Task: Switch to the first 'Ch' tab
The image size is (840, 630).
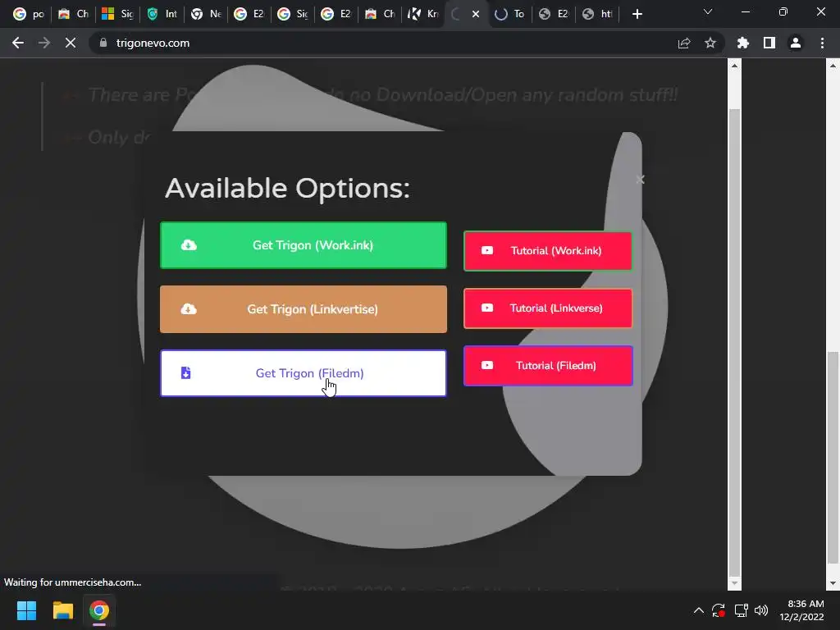Action: click(73, 14)
